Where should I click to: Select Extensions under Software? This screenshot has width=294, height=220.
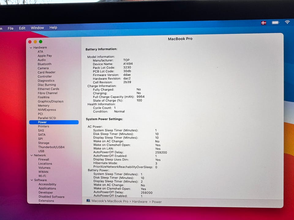(46, 201)
